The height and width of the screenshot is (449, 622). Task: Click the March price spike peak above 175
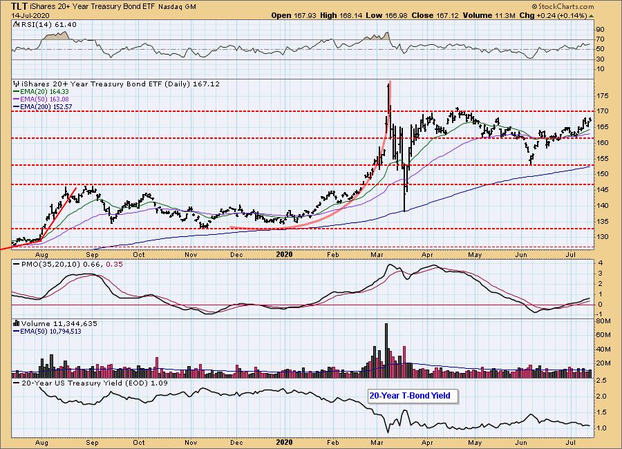point(389,84)
